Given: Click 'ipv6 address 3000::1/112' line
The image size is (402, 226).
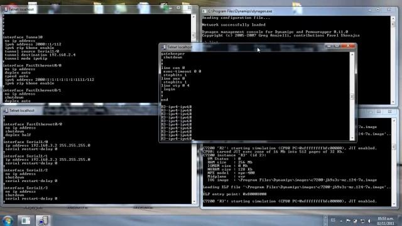Looking at the screenshot, I should click(x=33, y=45).
